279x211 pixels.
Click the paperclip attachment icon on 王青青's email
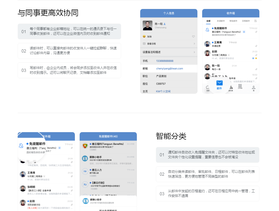point(256,46)
